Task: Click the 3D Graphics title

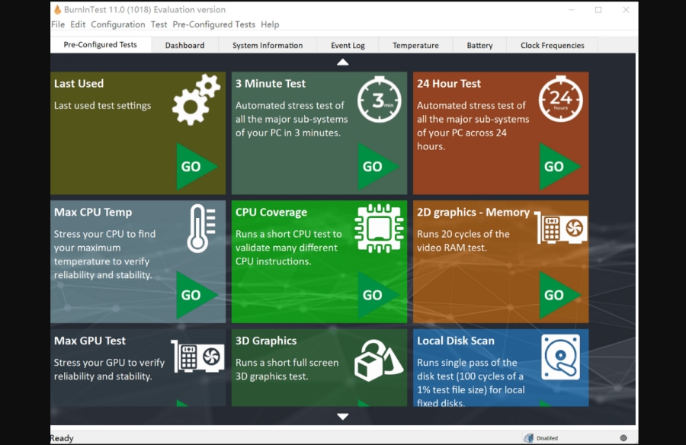Action: click(x=266, y=341)
